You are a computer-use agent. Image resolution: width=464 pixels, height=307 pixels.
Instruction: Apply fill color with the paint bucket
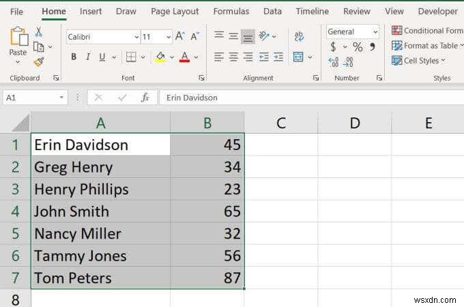tap(160, 57)
